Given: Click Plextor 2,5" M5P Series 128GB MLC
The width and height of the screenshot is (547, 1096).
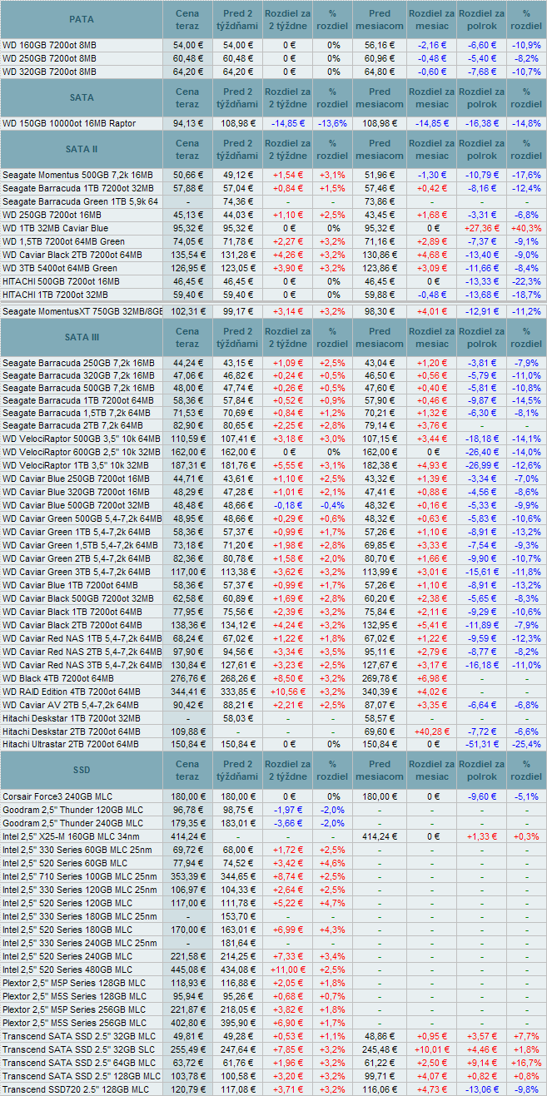Looking at the screenshot, I should pyautogui.click(x=74, y=983).
